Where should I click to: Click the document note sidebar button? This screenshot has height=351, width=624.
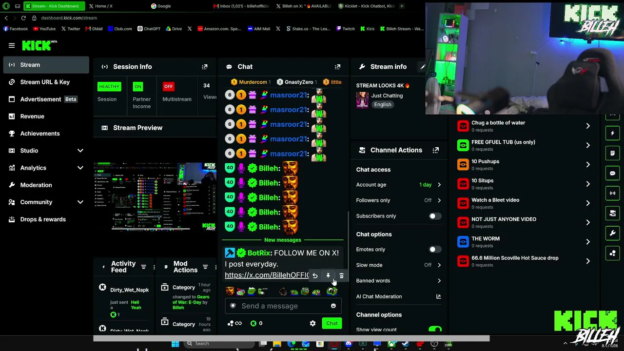pos(613,153)
